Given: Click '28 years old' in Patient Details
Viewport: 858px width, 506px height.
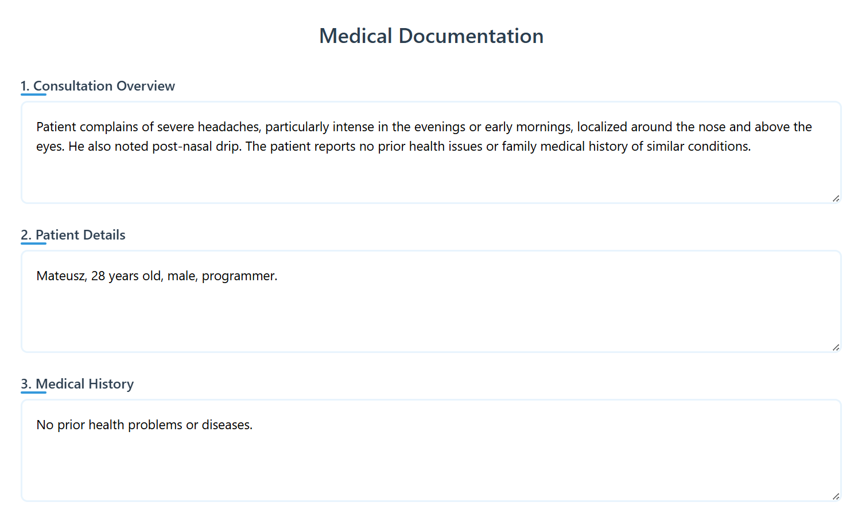Looking at the screenshot, I should coord(126,276).
